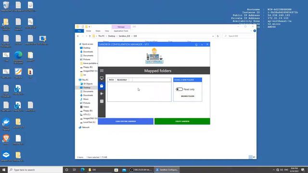The width and height of the screenshot is (308, 173).
Task: Expand the address bar history dropdown
Action: coord(213,36)
